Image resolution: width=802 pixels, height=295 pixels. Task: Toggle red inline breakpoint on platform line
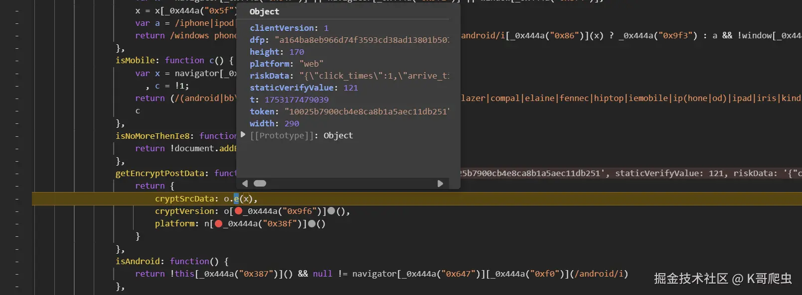tap(218, 224)
